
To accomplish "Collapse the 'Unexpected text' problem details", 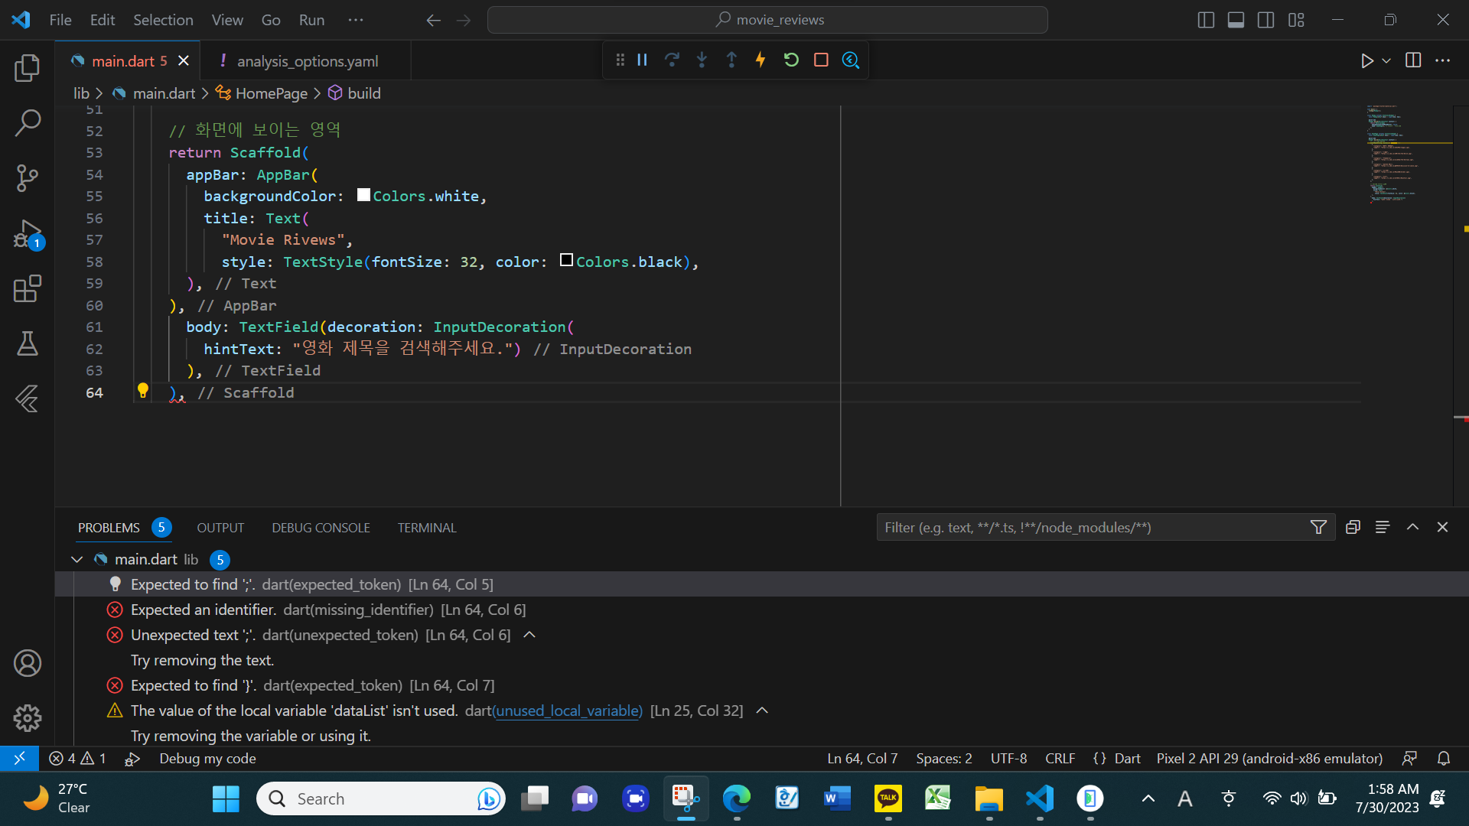I will (x=529, y=636).
